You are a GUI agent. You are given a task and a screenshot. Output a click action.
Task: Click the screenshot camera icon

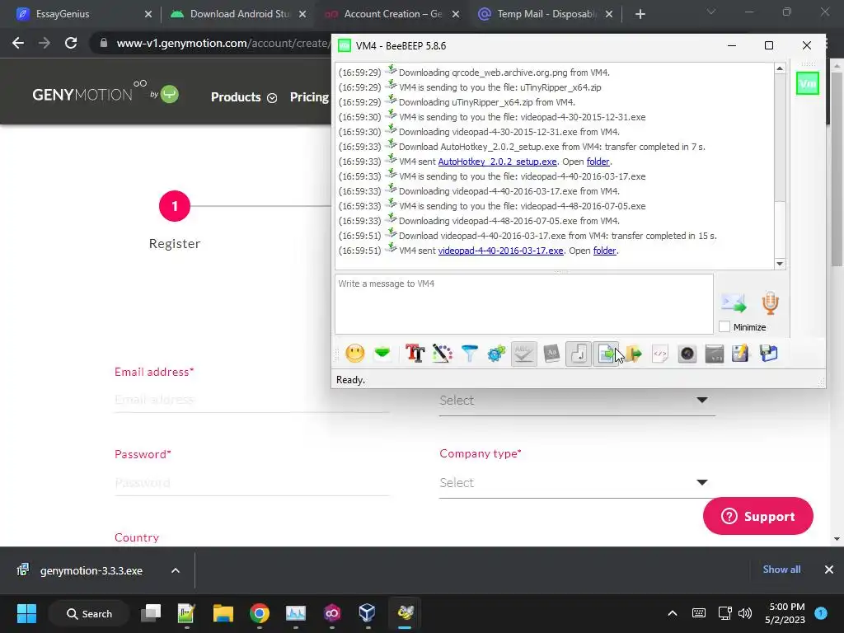pos(687,354)
